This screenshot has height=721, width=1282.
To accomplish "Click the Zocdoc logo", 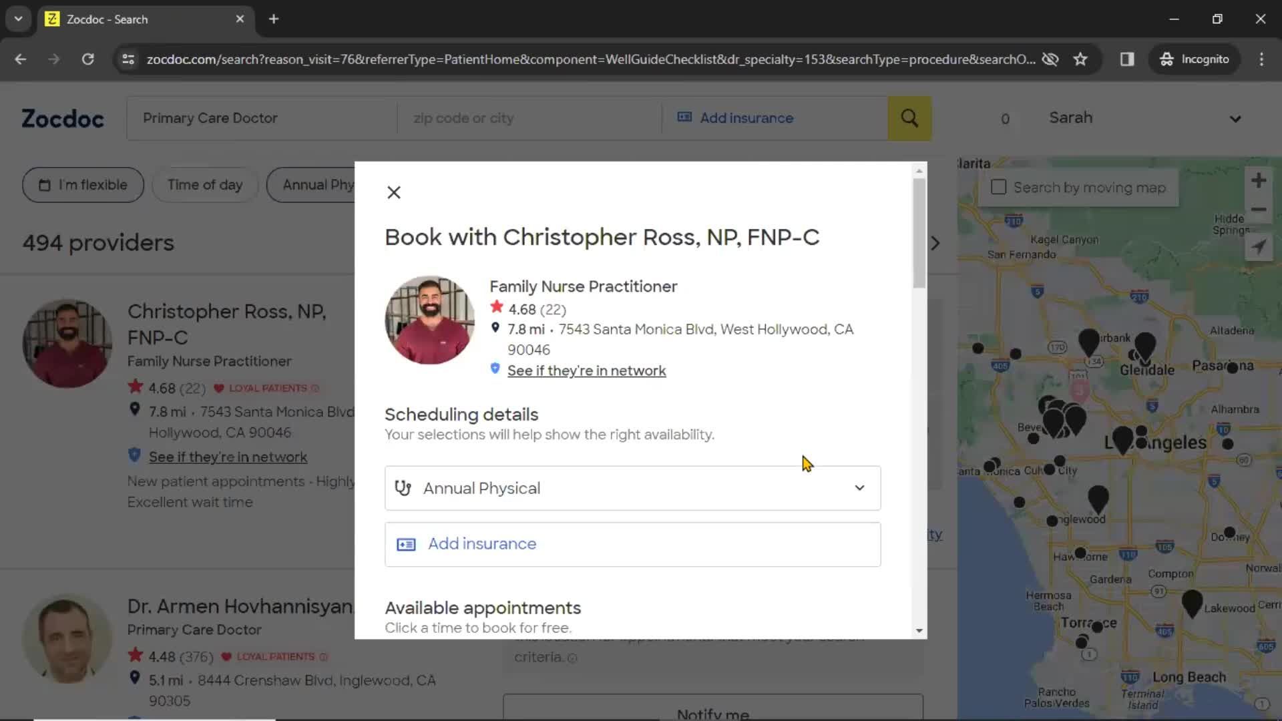I will [63, 118].
